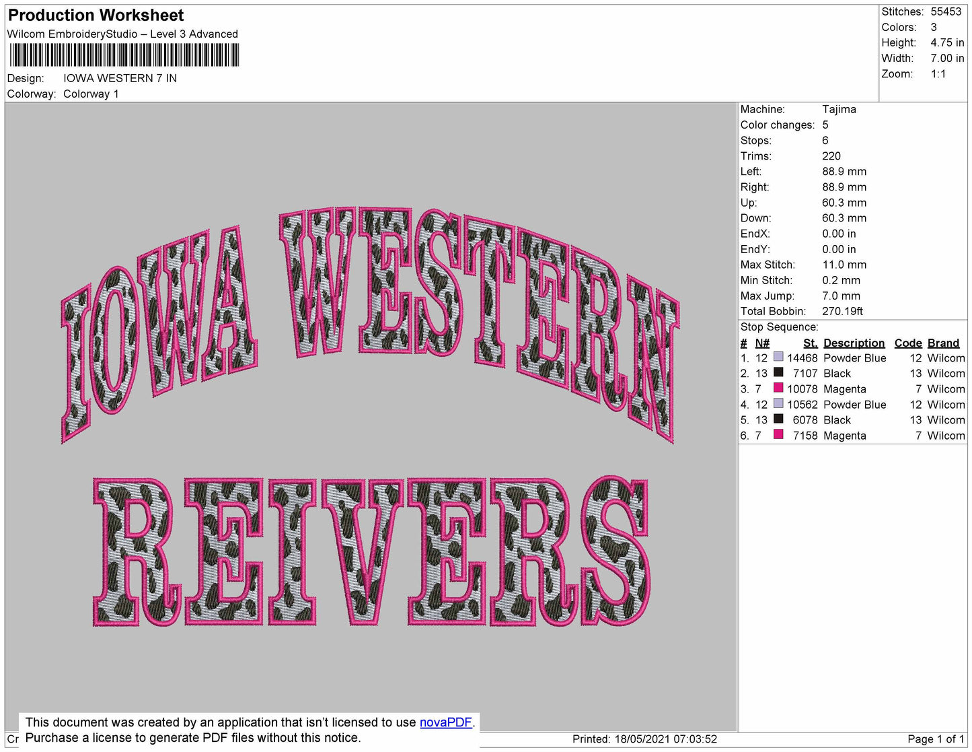This screenshot has width=972, height=752.
Task: Click the EndY value "0.00 in"
Action: 839,249
